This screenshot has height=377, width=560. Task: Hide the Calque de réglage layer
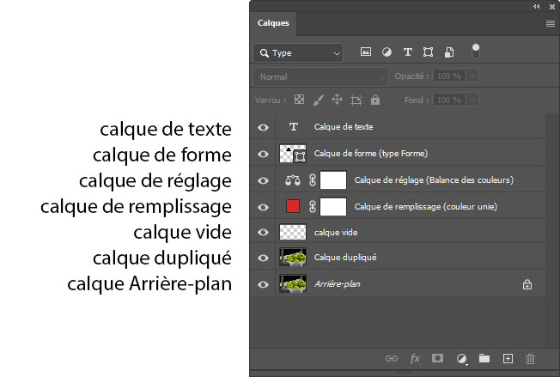pos(263,180)
